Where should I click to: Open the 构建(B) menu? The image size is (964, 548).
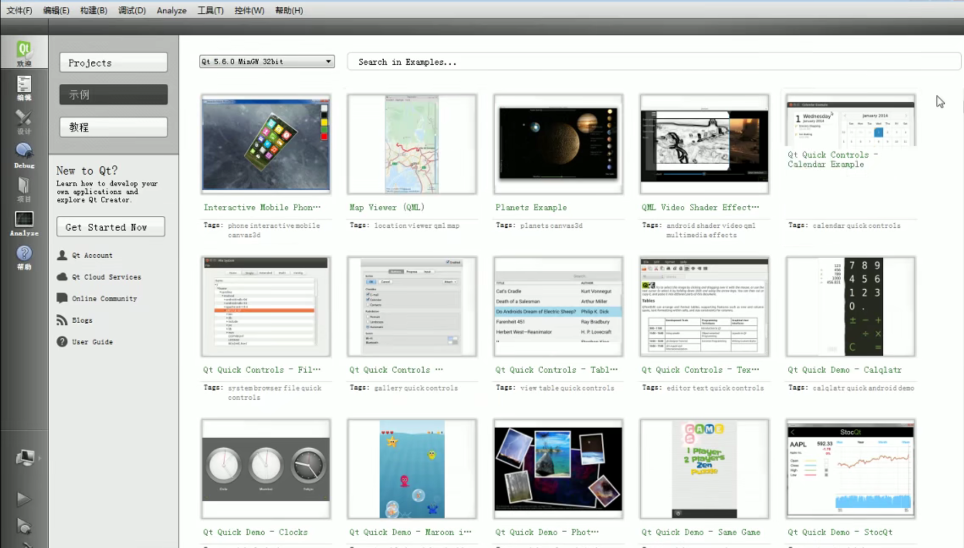point(94,10)
